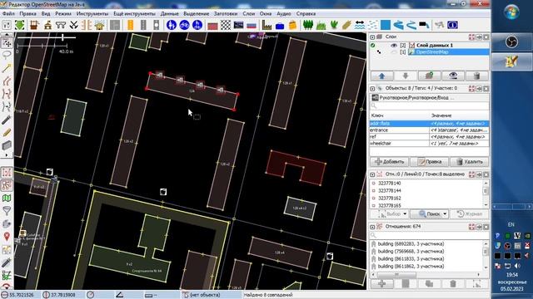The image size is (533, 299).
Task: Toggle visibility eye of 'Слой данных 1'
Action: [x=394, y=45]
